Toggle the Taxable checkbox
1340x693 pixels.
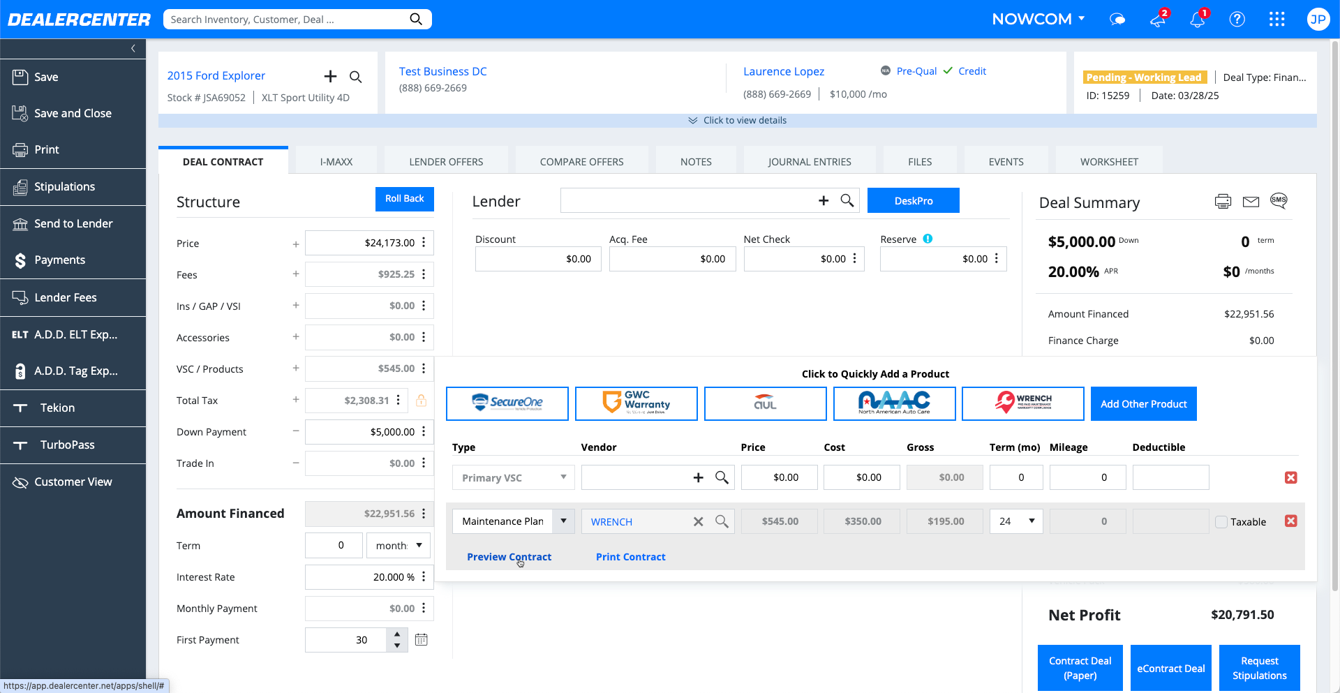pyautogui.click(x=1221, y=522)
